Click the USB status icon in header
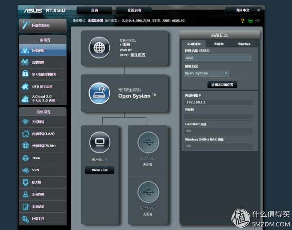292x230 pixels. 258,21
